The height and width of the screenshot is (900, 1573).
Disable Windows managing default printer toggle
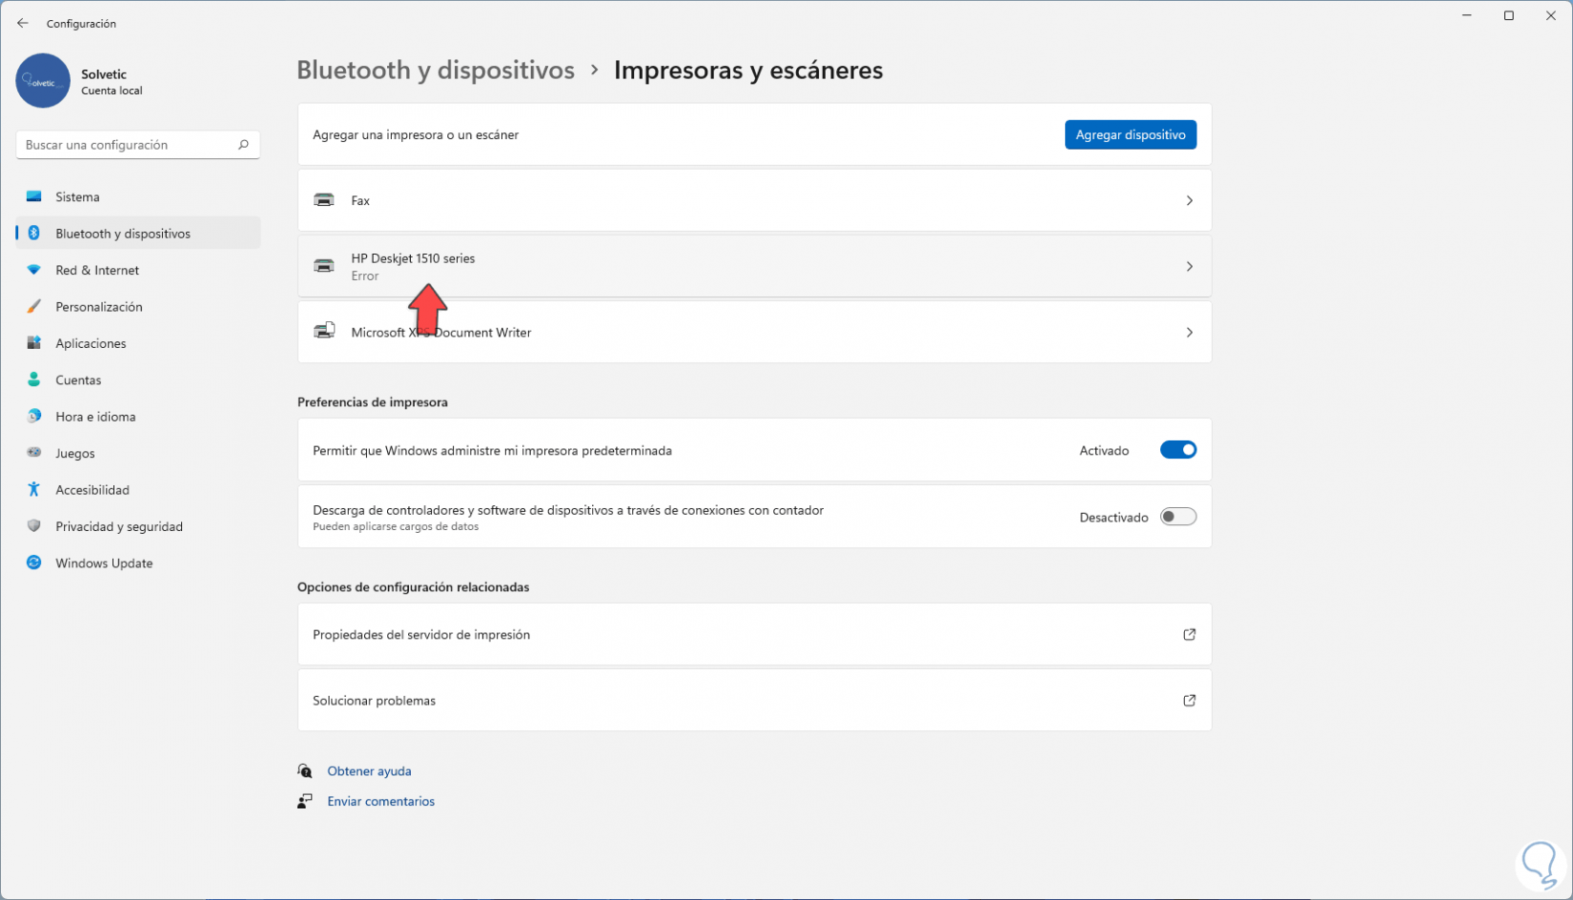[1177, 450]
